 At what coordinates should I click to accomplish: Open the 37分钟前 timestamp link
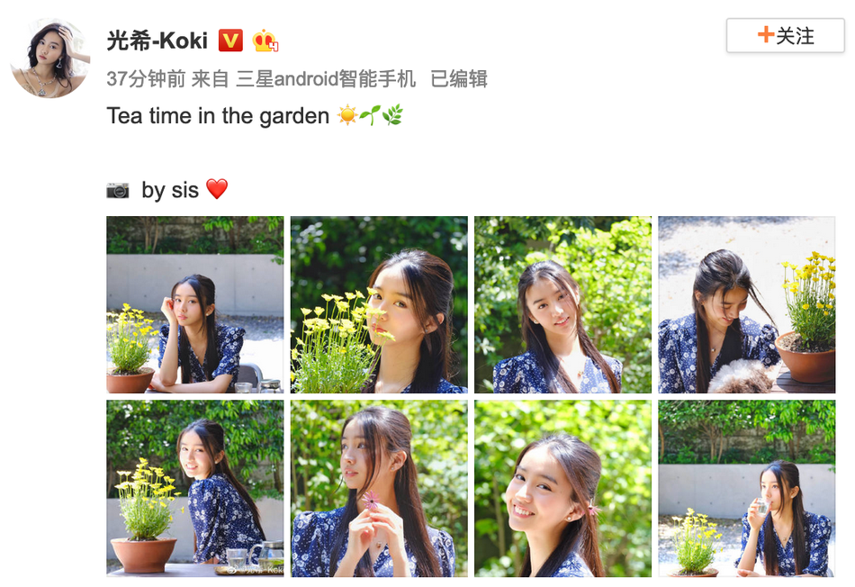click(x=146, y=78)
